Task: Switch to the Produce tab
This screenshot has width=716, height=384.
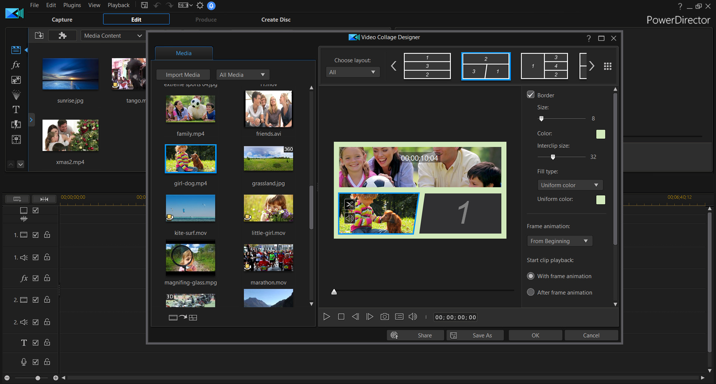Action: (x=206, y=19)
